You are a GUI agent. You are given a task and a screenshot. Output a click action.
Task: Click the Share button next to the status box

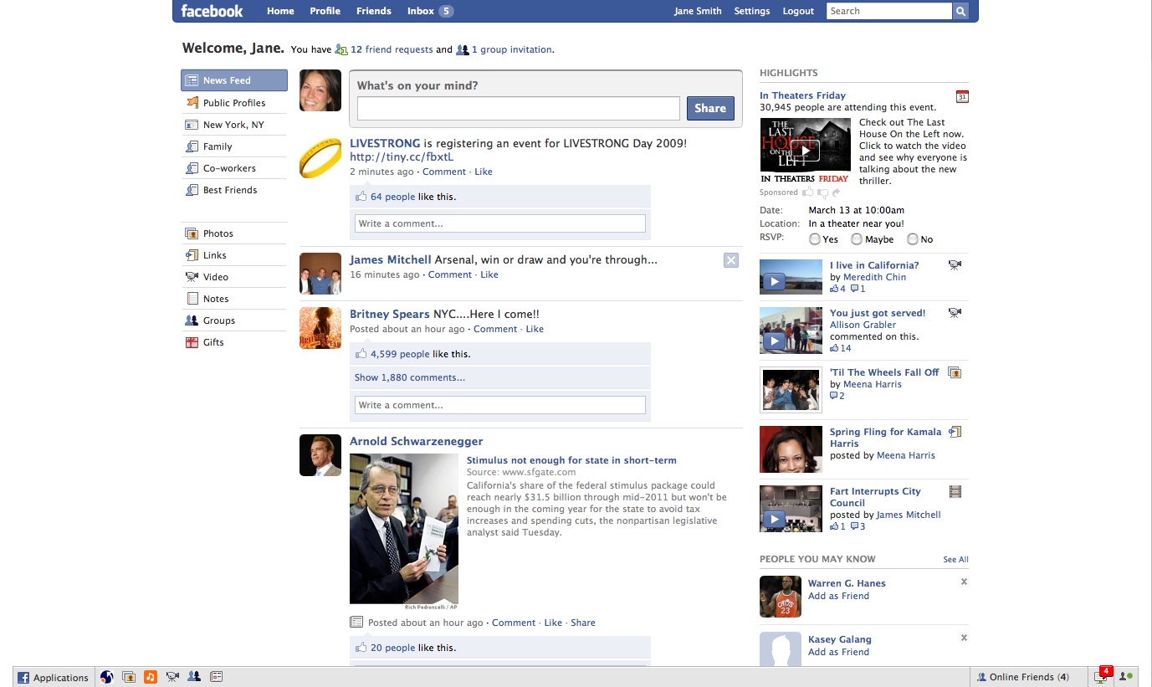tap(710, 108)
